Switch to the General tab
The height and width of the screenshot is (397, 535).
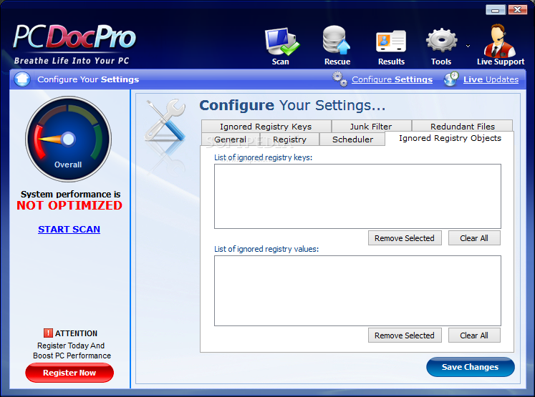[231, 139]
